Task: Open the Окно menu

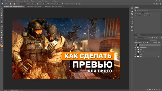Action: (52, 1)
